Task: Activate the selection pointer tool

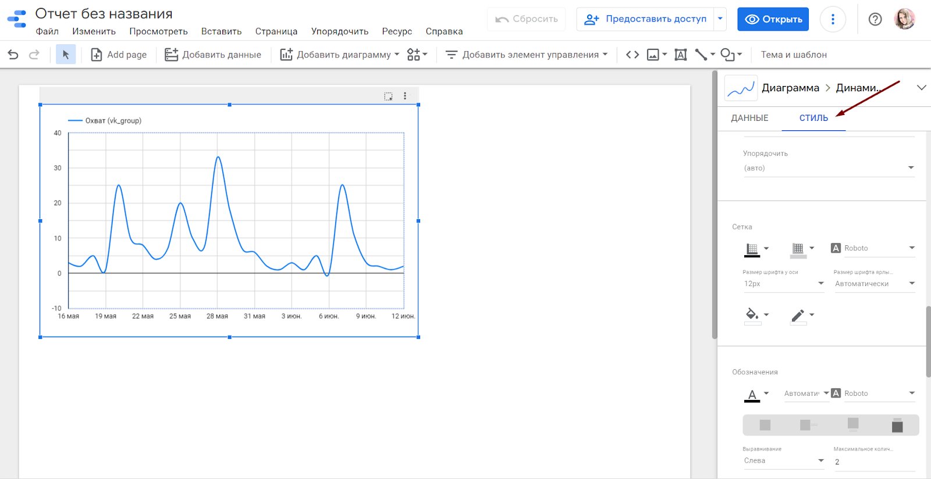Action: (66, 55)
